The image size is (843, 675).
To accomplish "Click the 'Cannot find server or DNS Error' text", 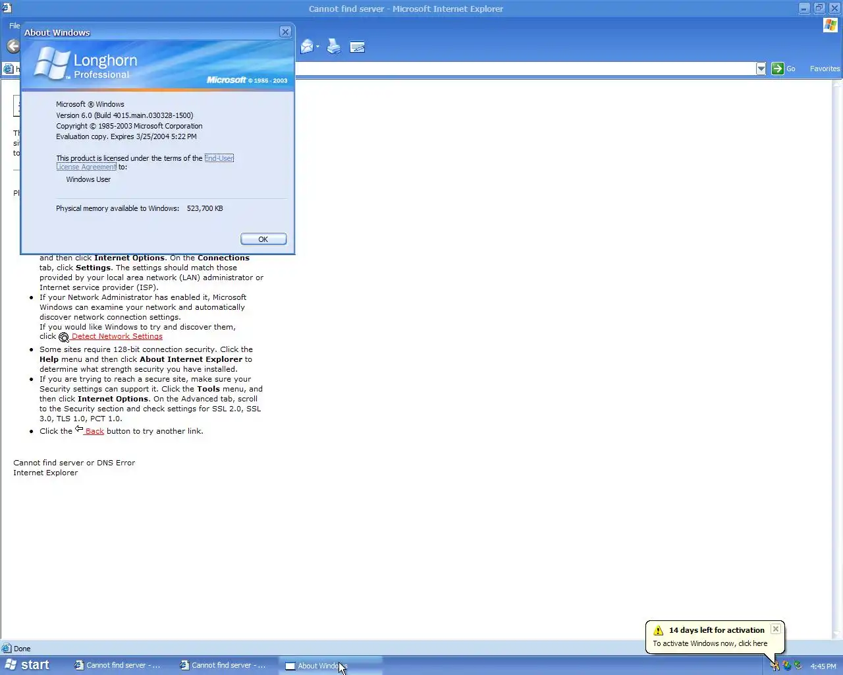I will 74,463.
